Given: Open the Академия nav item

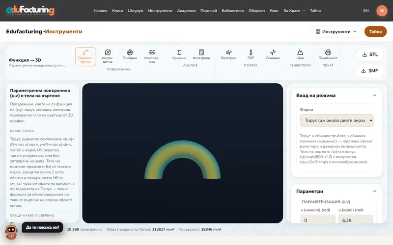Looking at the screenshot, I should click(186, 10).
